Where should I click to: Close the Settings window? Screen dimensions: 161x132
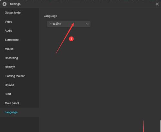click(157, 4)
